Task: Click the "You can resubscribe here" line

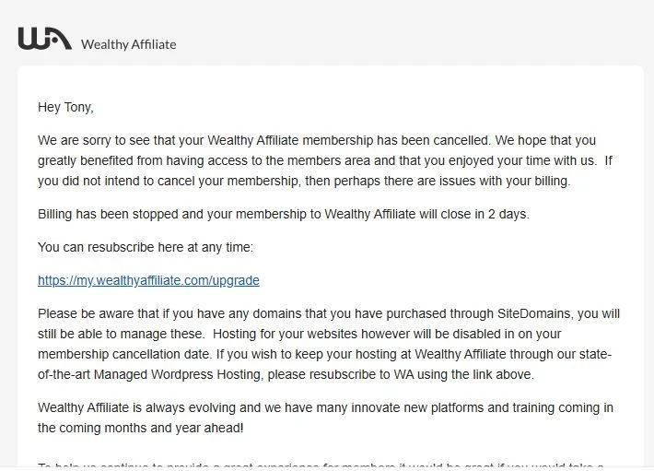Action: pyautogui.click(x=145, y=247)
